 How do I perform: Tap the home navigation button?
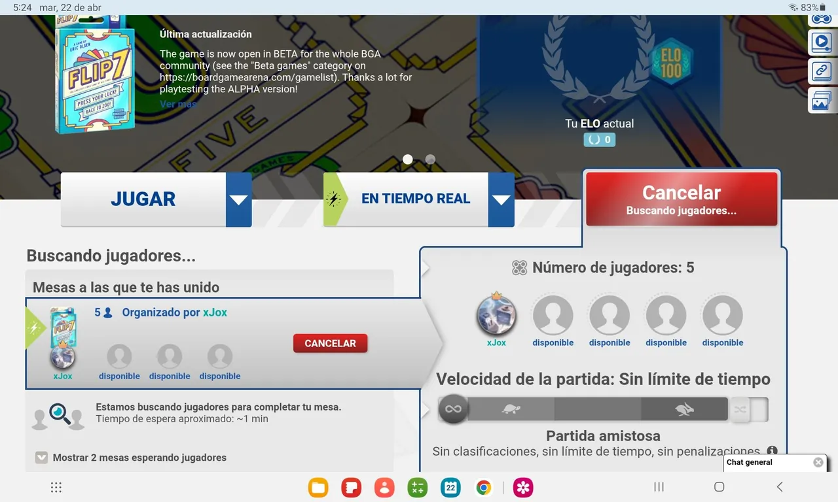pyautogui.click(x=719, y=487)
